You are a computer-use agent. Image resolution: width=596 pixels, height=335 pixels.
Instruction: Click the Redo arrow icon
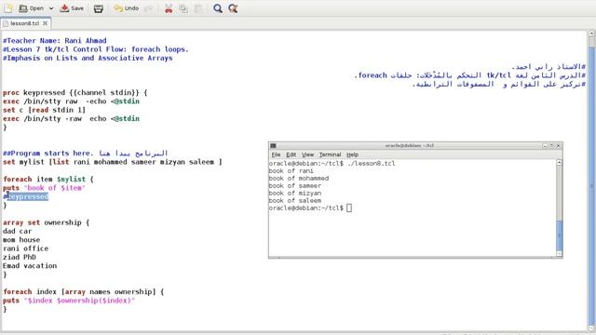149,8
